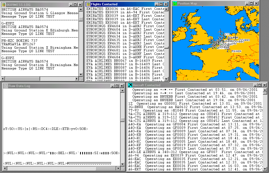
Task: Click the down arrow of Raw Data Log vertical scrollbar
Action: point(123,164)
